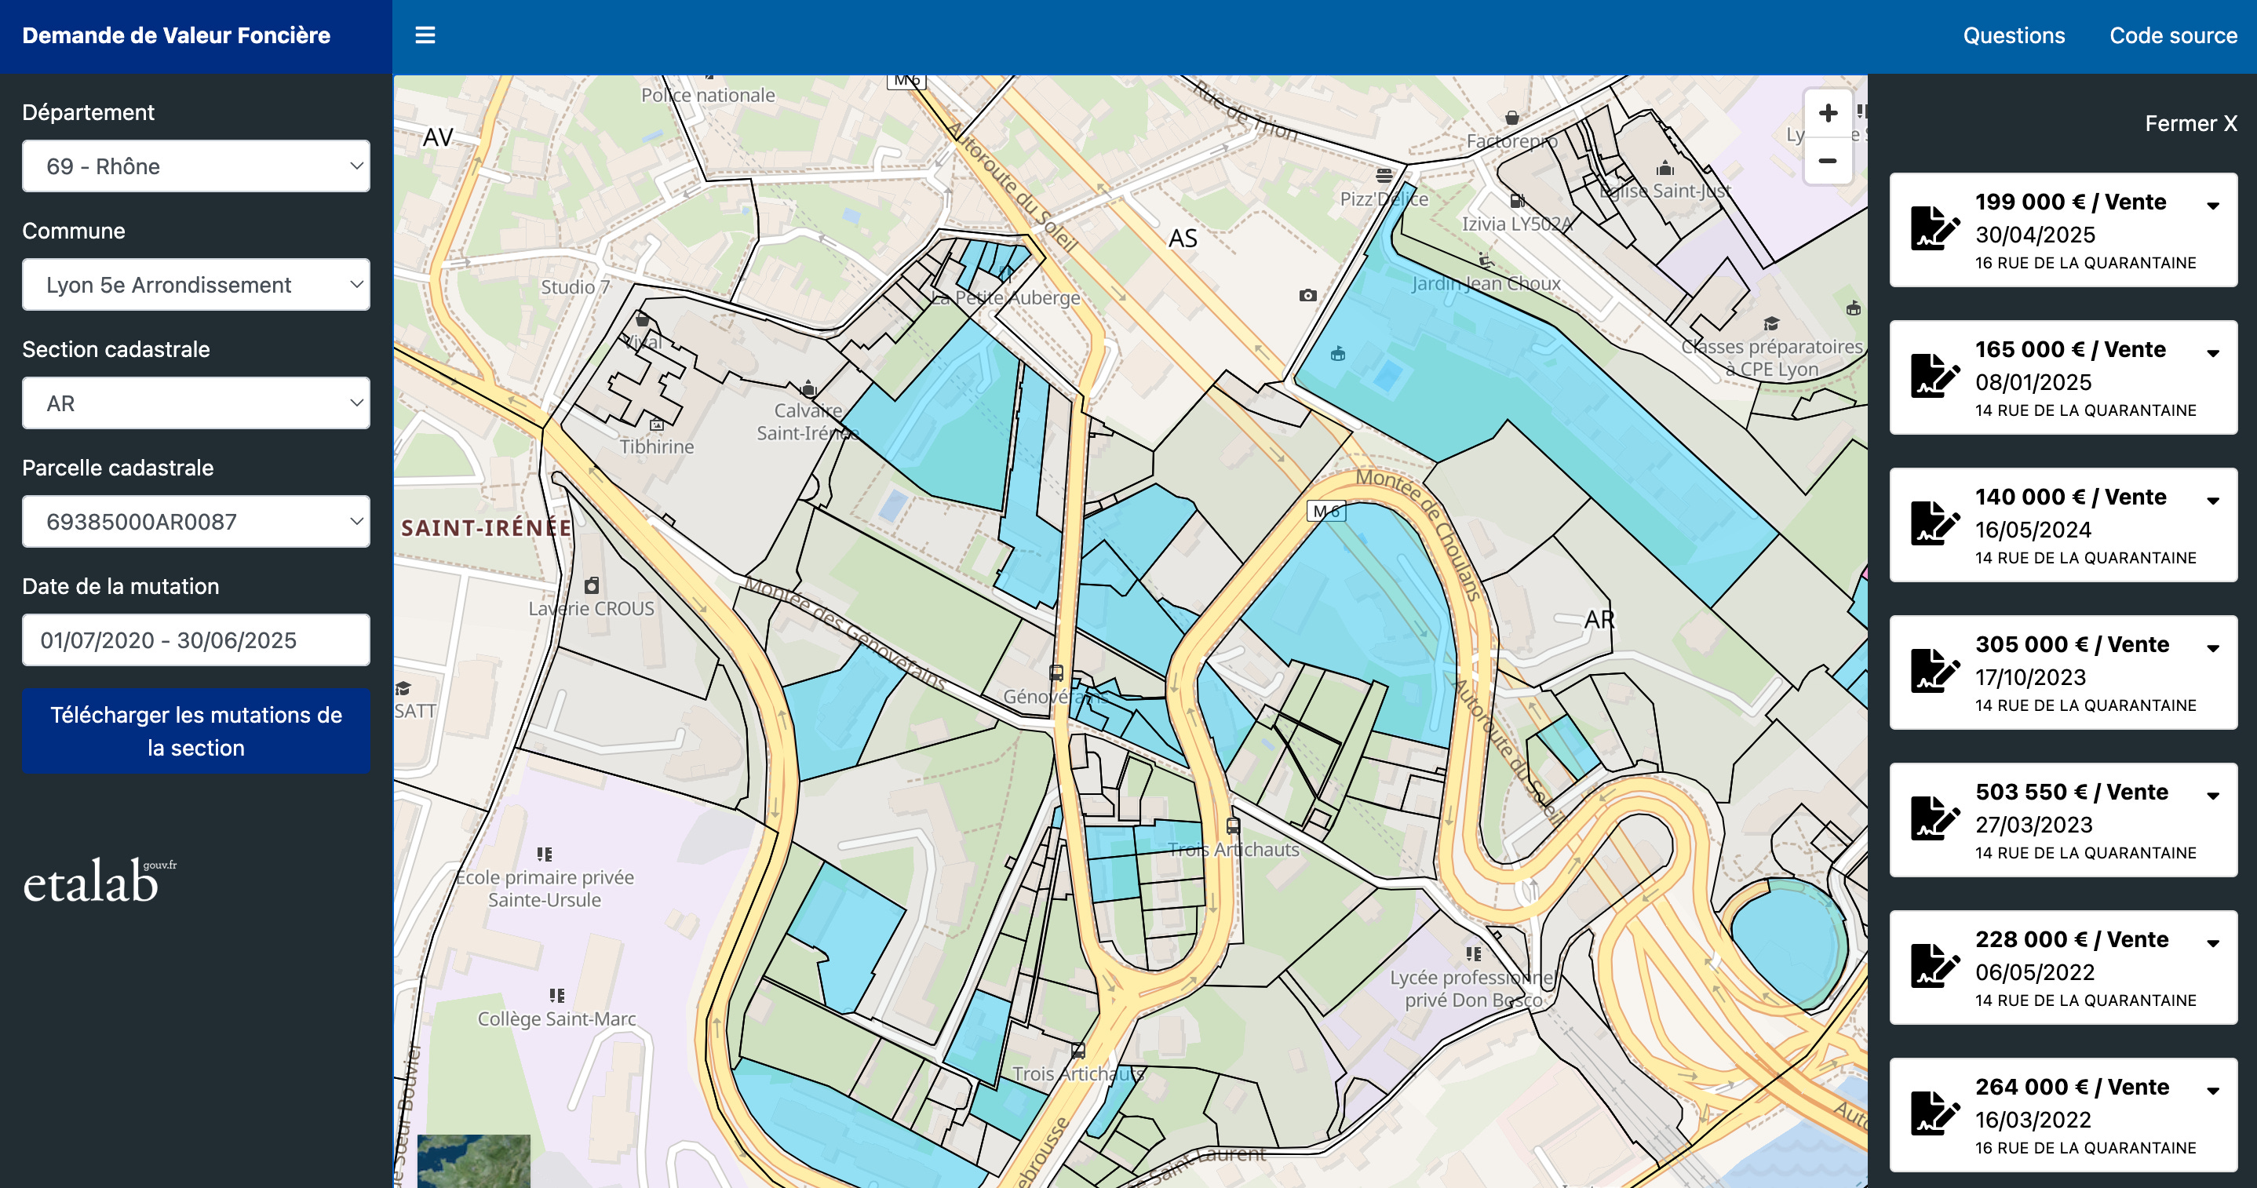Viewport: 2257px width, 1188px height.
Task: Click Télécharger les mutations de la section
Action: pos(195,731)
